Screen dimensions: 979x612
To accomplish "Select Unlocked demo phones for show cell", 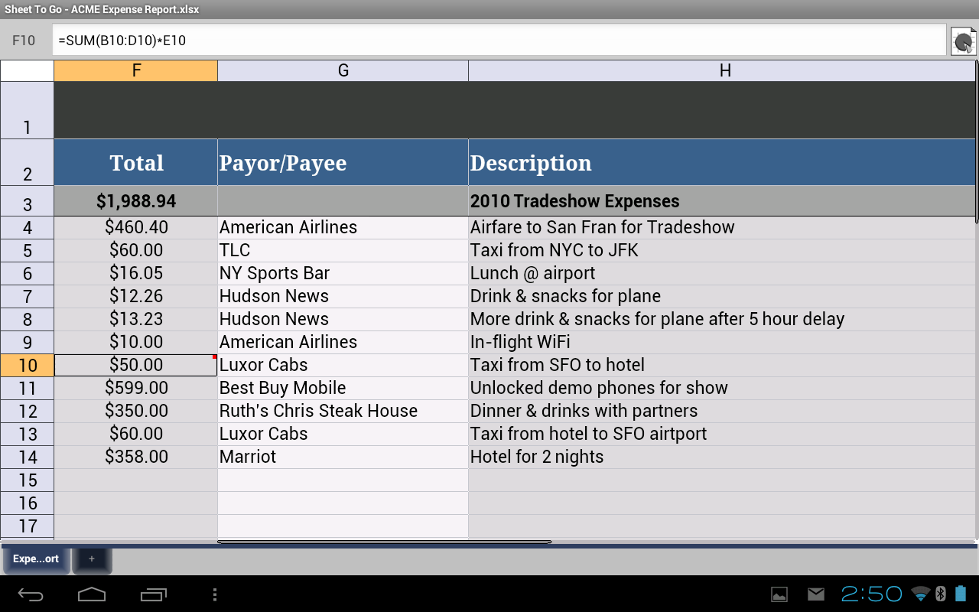I will [722, 388].
